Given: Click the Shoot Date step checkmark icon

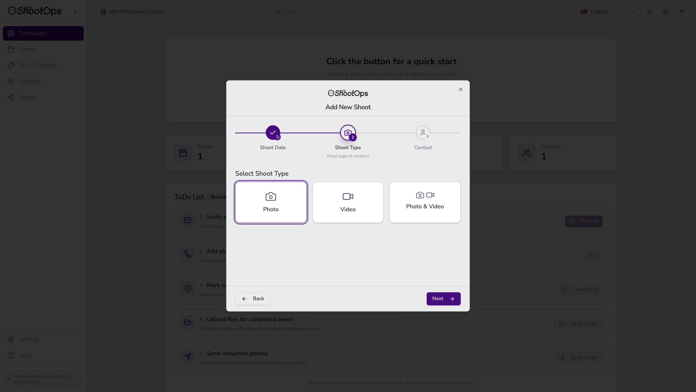Looking at the screenshot, I should coord(273,132).
